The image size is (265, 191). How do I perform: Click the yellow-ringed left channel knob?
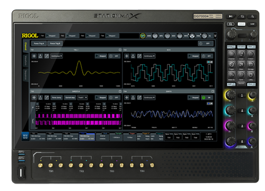[x=231, y=95]
